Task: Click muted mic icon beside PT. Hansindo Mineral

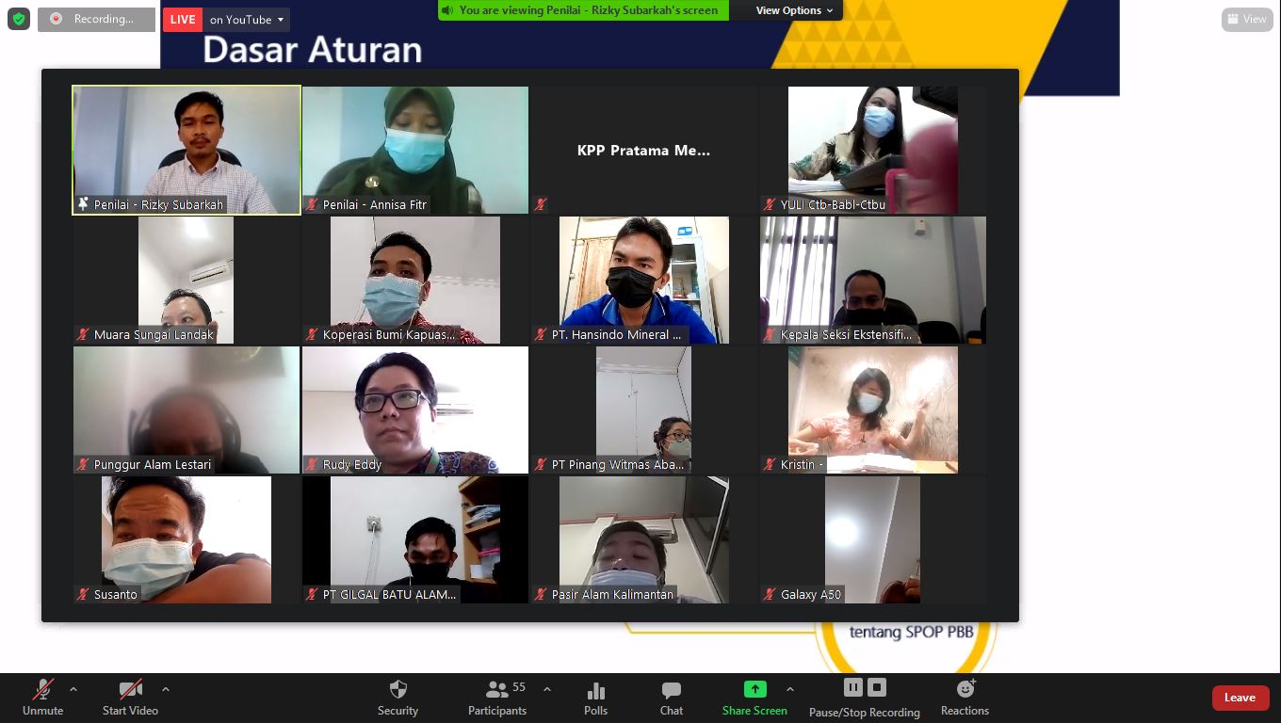Action: point(542,334)
